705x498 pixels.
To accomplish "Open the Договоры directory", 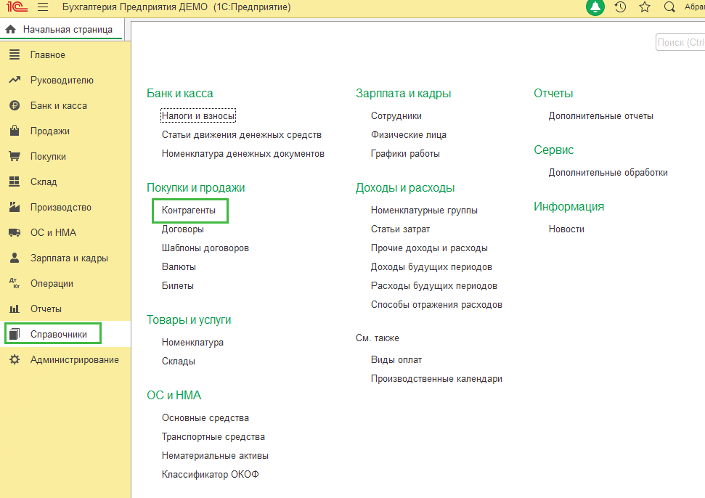I will [182, 229].
